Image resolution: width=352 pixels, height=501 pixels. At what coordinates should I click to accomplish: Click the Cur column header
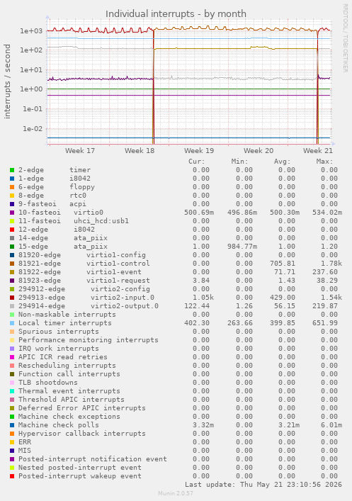[x=196, y=162]
